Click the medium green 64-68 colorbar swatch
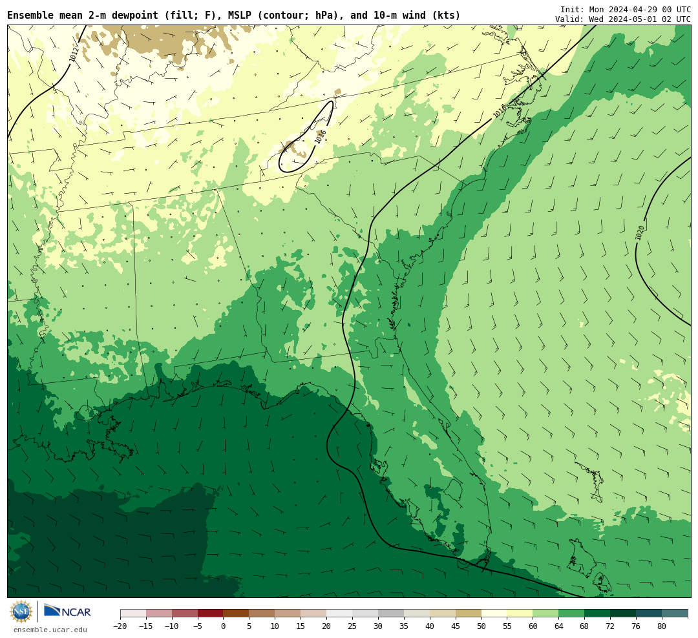 (571, 613)
